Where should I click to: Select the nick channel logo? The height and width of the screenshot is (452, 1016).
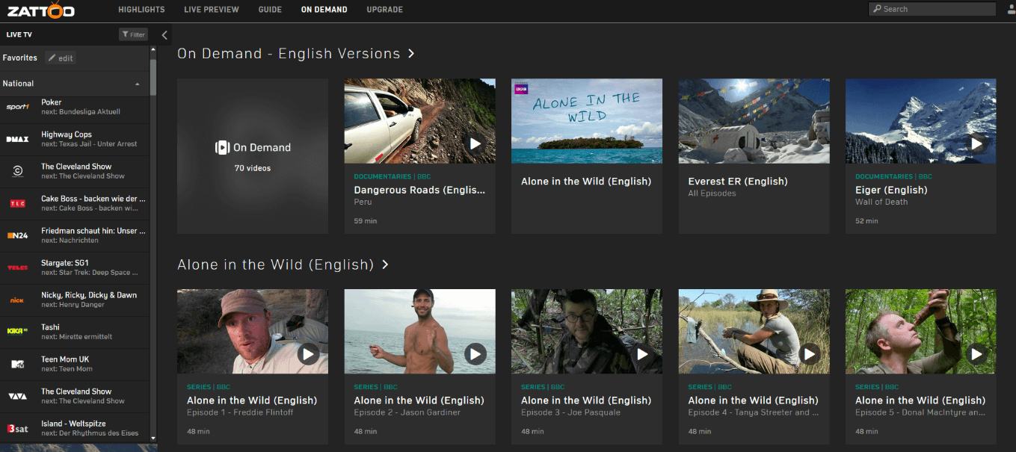(x=18, y=300)
